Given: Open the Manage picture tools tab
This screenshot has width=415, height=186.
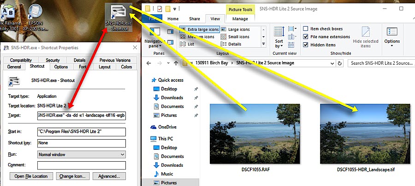Looking at the screenshot, I should pos(240,19).
